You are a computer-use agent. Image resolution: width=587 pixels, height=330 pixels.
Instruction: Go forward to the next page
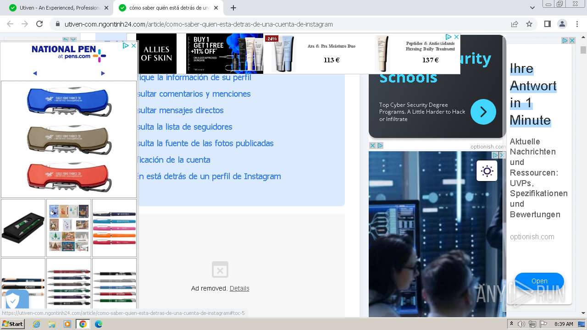click(25, 24)
